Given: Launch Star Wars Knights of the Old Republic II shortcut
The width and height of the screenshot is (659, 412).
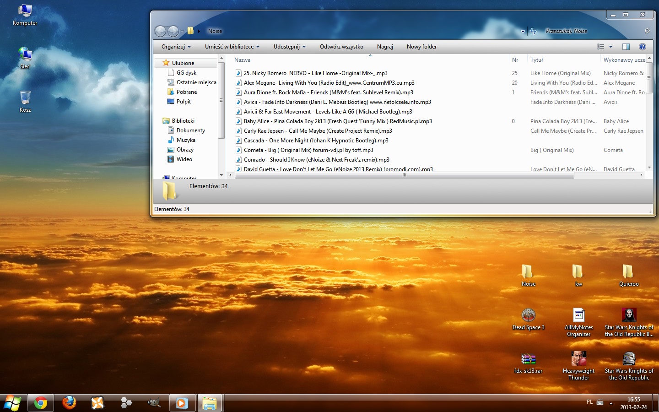Looking at the screenshot, I should tap(629, 322).
